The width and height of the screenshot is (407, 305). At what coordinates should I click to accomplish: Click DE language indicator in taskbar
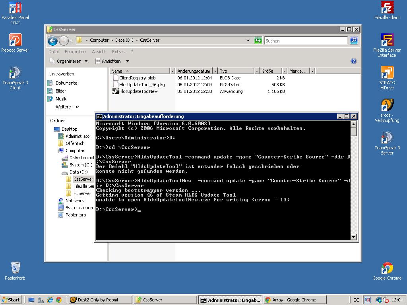(357, 300)
